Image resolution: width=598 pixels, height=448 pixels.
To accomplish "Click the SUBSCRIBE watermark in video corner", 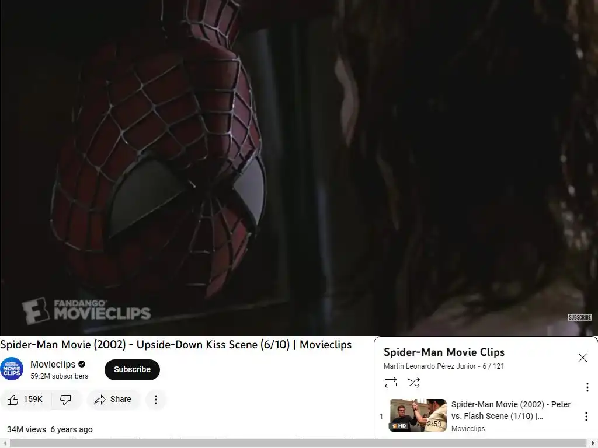I will click(x=580, y=317).
